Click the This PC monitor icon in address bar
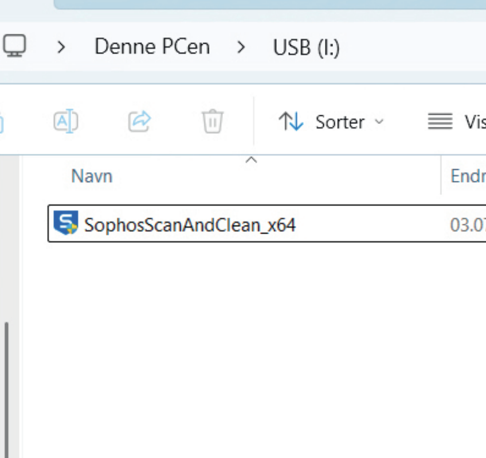The height and width of the screenshot is (458, 486). (x=14, y=46)
